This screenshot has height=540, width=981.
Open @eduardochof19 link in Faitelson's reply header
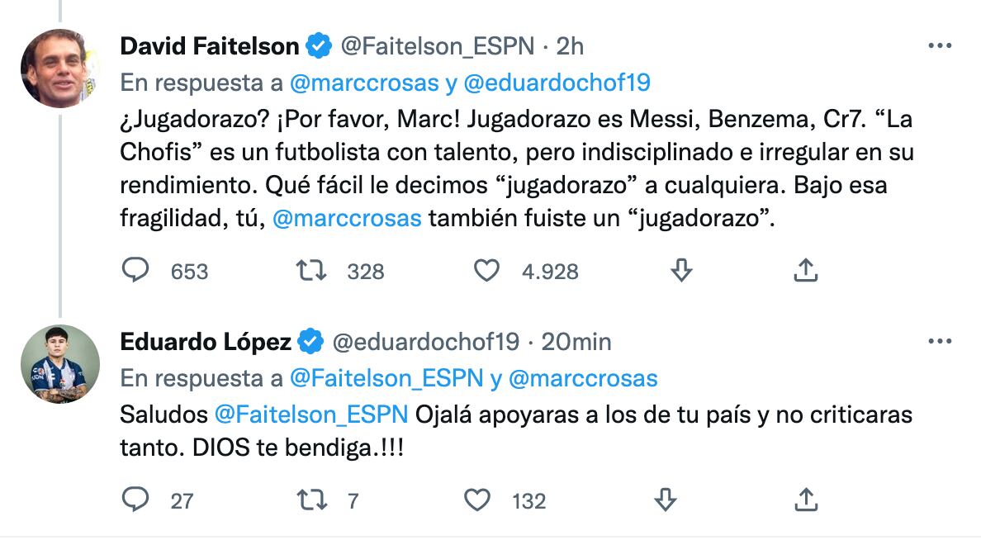(557, 83)
